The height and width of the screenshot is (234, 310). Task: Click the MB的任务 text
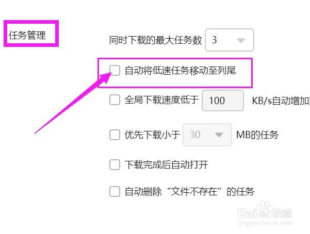tap(257, 135)
